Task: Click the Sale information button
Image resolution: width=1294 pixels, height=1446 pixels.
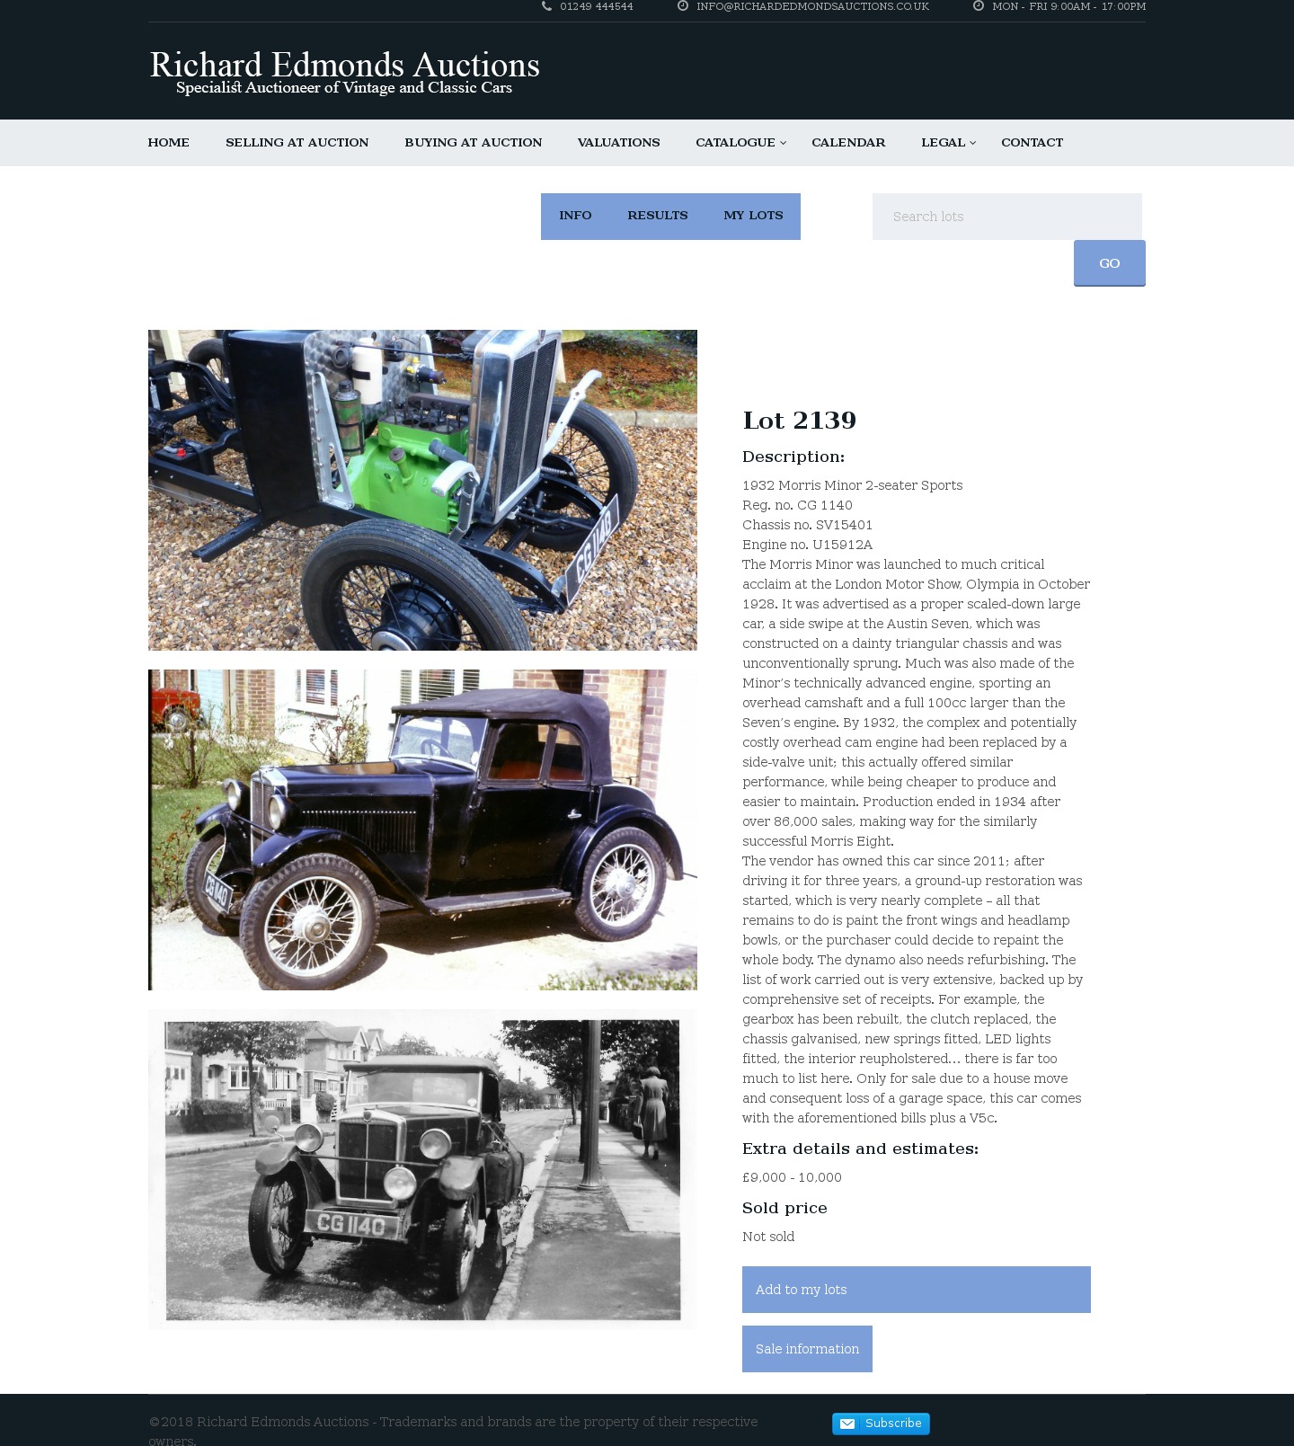Action: [x=807, y=1349]
